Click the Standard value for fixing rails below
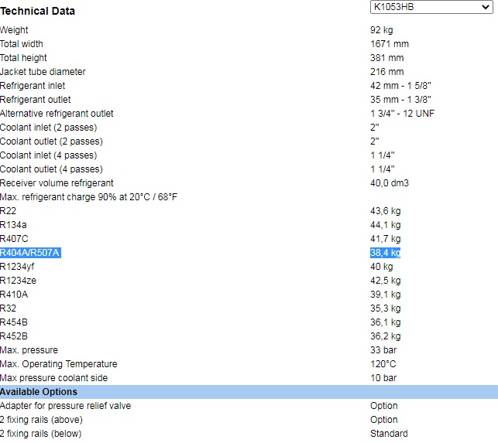Image resolution: width=498 pixels, height=443 pixels. pyautogui.click(x=389, y=434)
